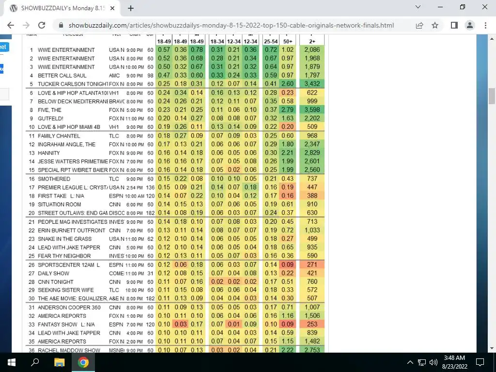Open File Explorer from the taskbar
The height and width of the screenshot is (372, 496).
59,362
